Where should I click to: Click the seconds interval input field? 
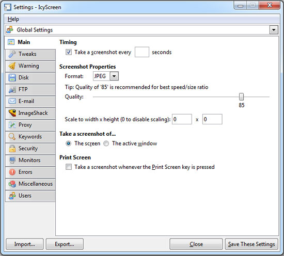click(x=142, y=52)
